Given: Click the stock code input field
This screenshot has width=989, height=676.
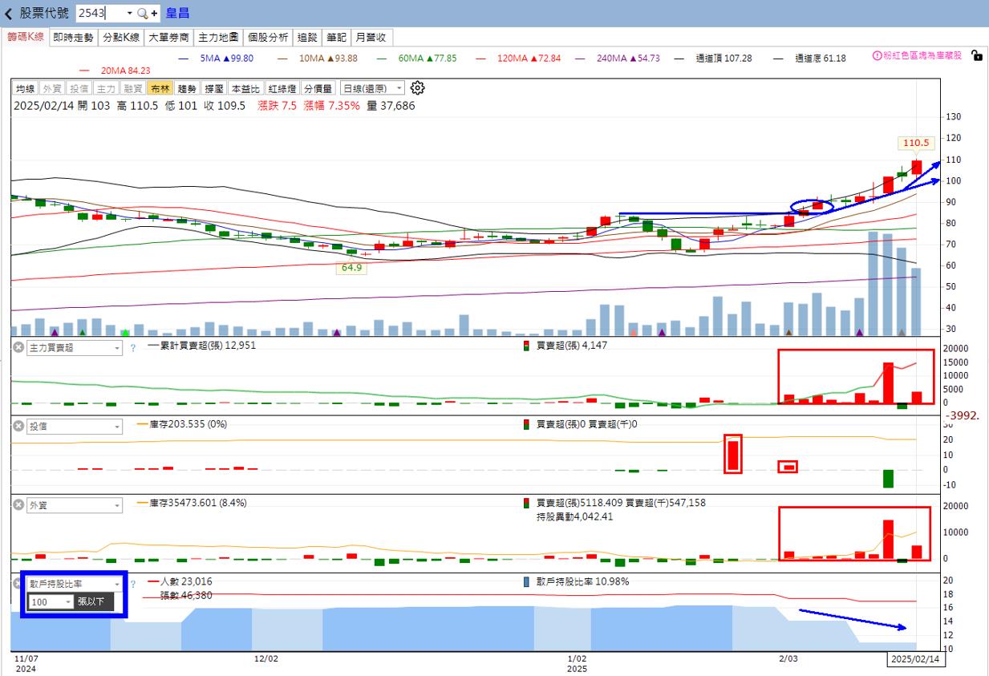Looking at the screenshot, I should pos(100,14).
